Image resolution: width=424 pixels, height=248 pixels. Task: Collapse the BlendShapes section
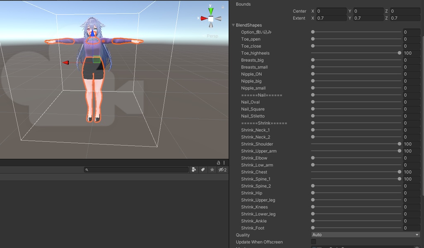[x=233, y=25]
